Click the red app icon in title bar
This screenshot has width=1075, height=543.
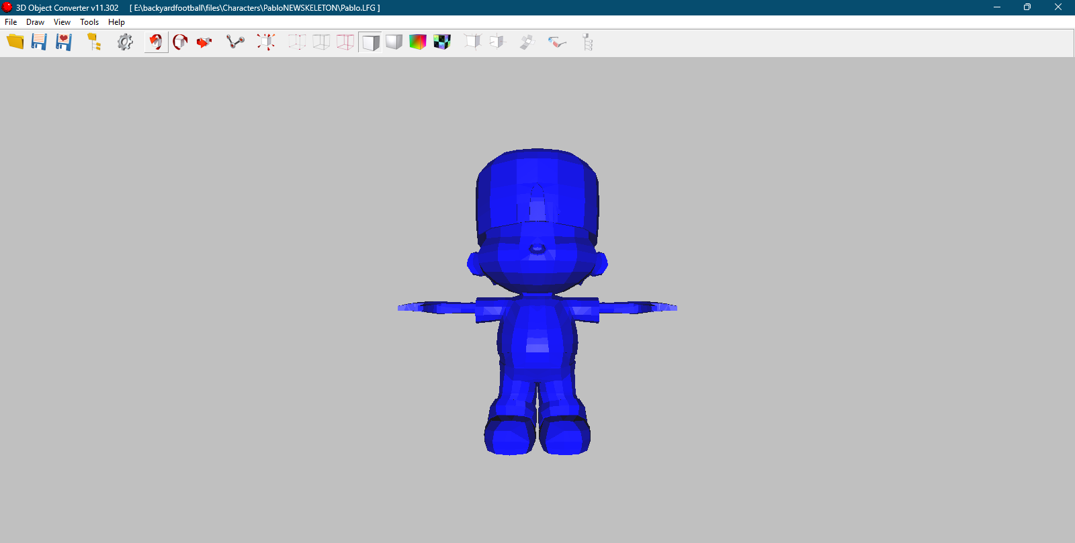7,7
